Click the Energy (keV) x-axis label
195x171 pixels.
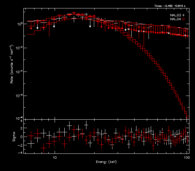point(106,162)
